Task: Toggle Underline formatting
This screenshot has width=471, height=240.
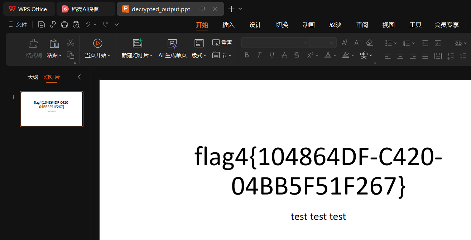Action: pos(271,55)
